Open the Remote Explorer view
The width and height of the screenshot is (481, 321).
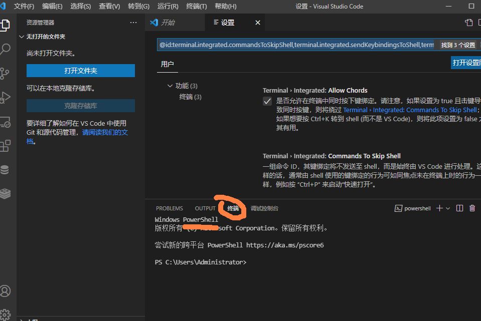(5, 122)
